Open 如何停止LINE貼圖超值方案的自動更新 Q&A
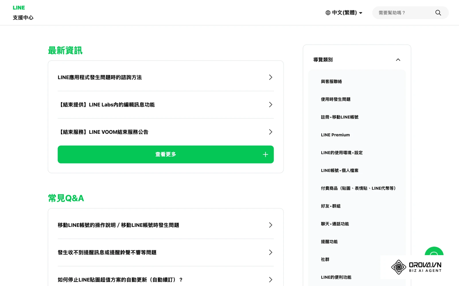Image resolution: width=459 pixels, height=286 pixels. [166, 280]
